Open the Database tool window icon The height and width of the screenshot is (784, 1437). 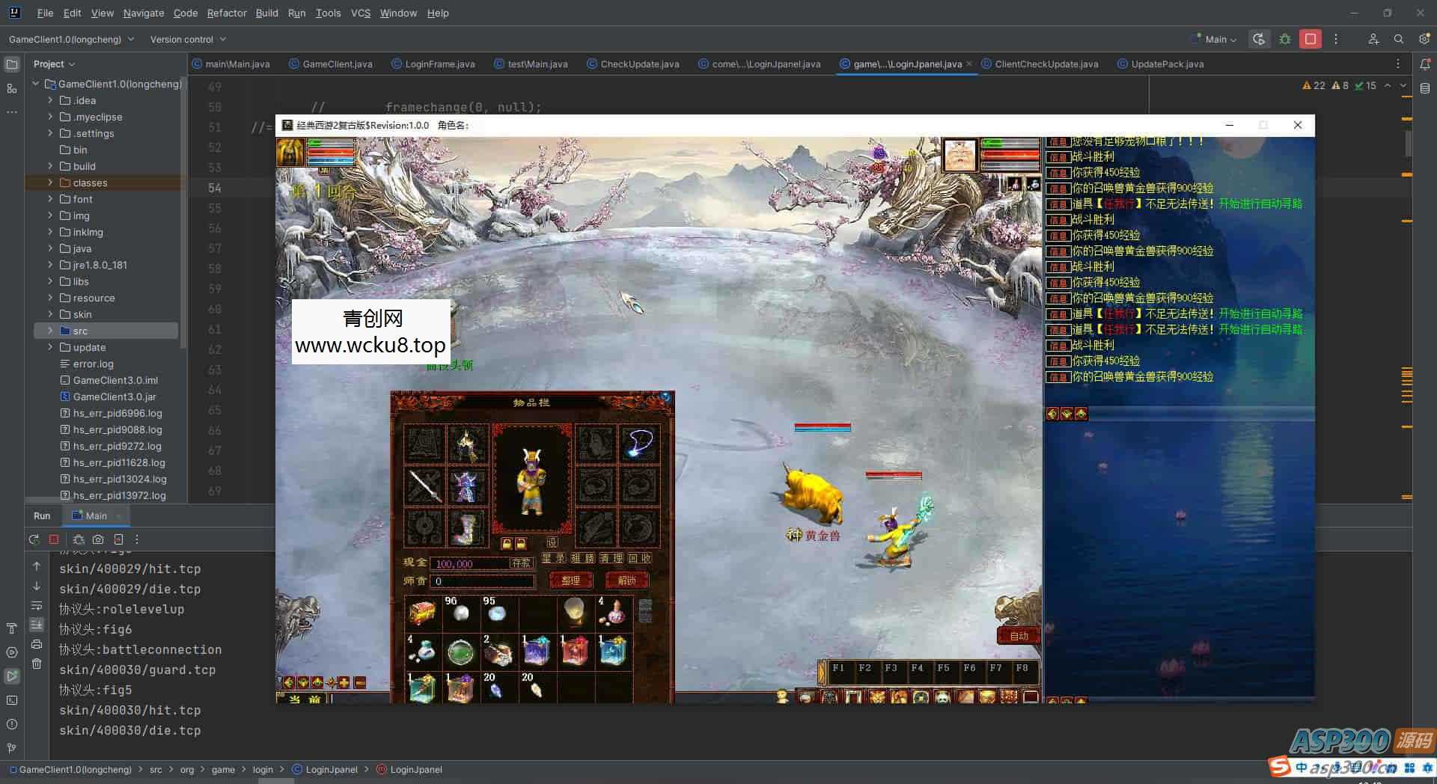tap(1425, 89)
